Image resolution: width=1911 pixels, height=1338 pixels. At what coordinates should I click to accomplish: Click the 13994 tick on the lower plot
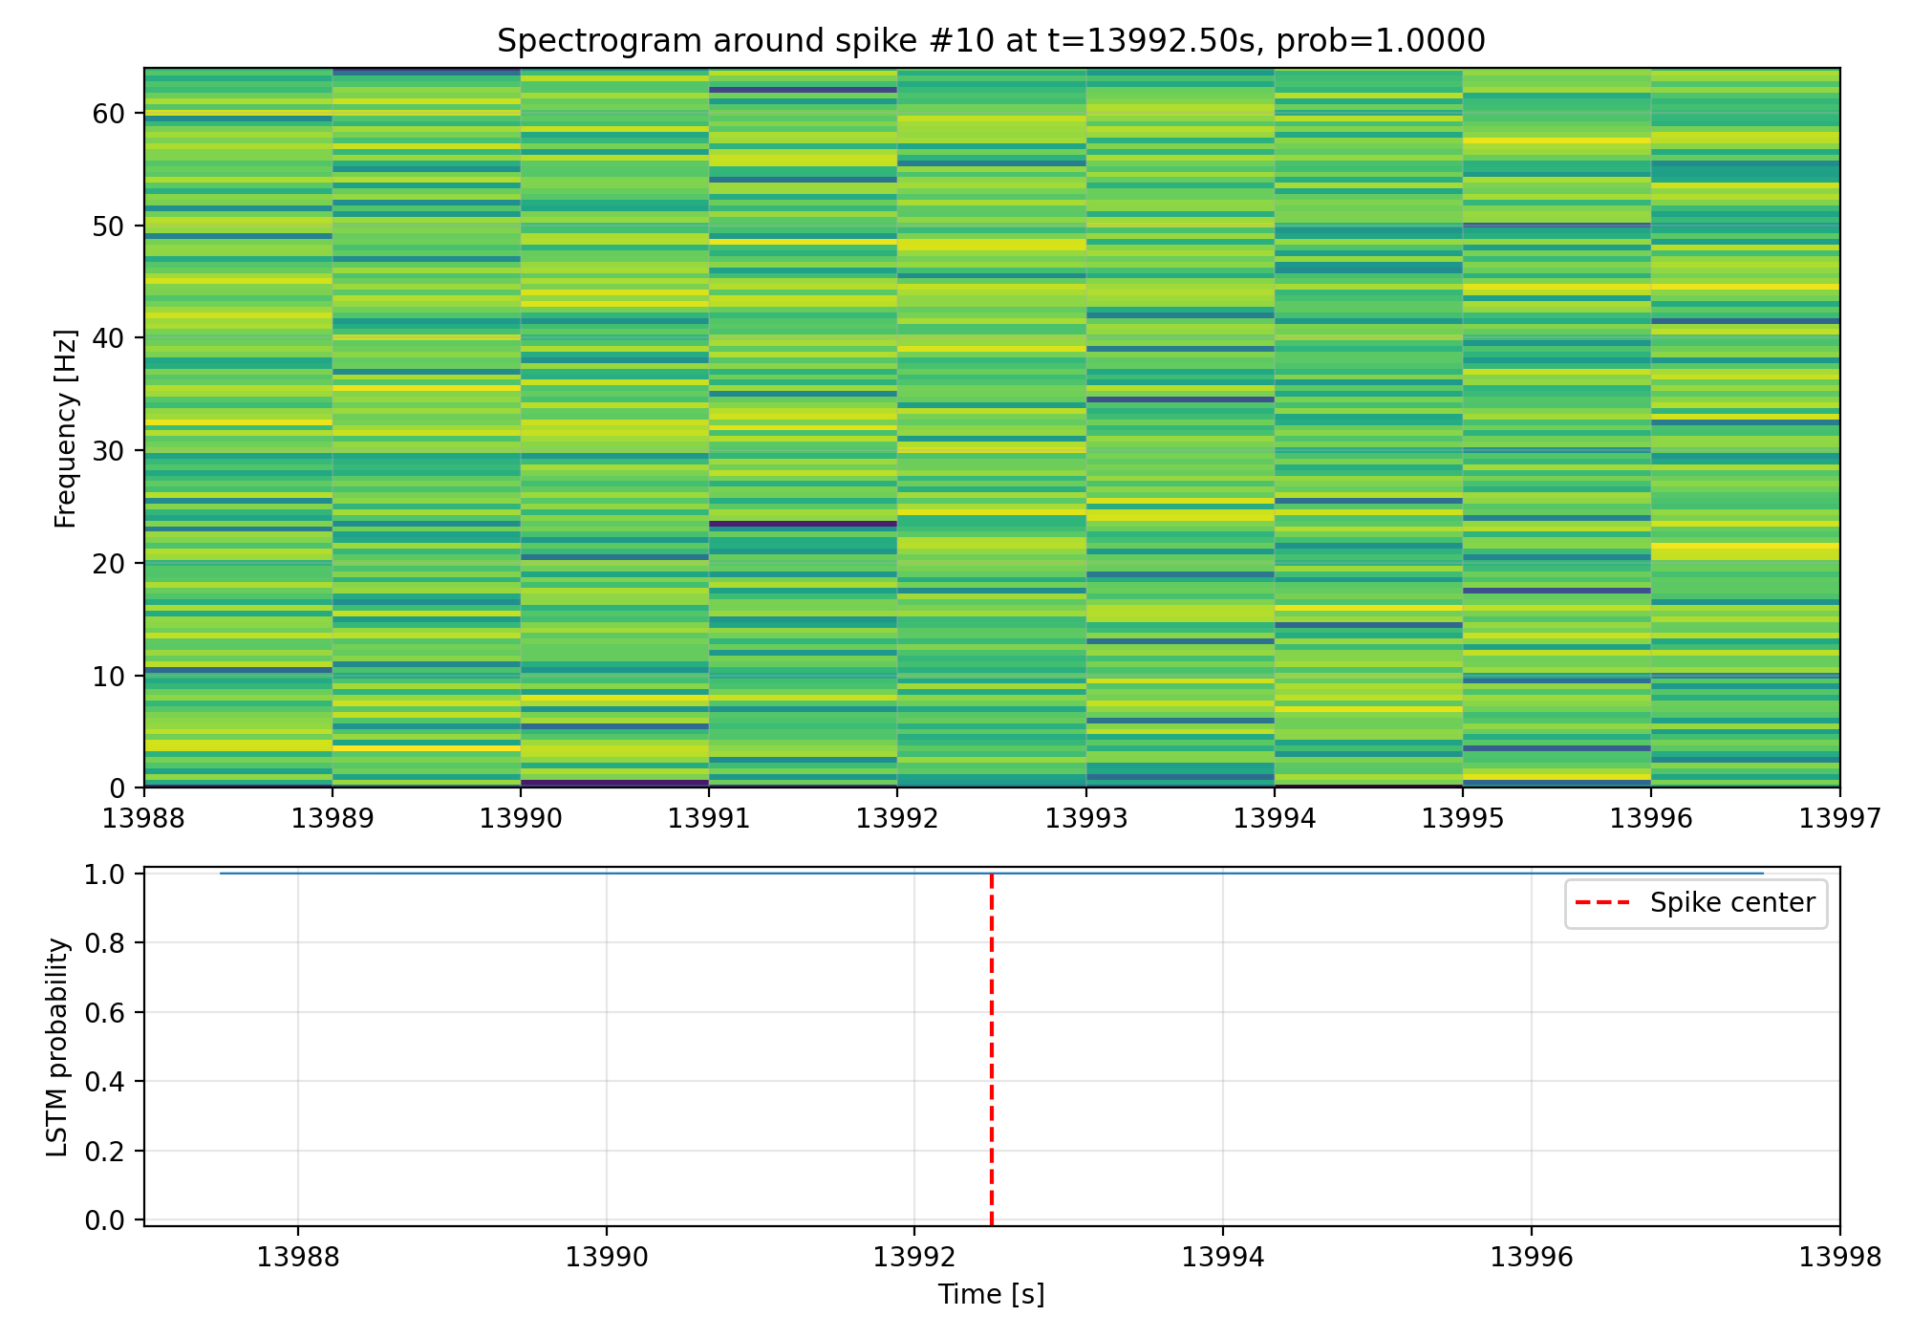pos(1222,1257)
